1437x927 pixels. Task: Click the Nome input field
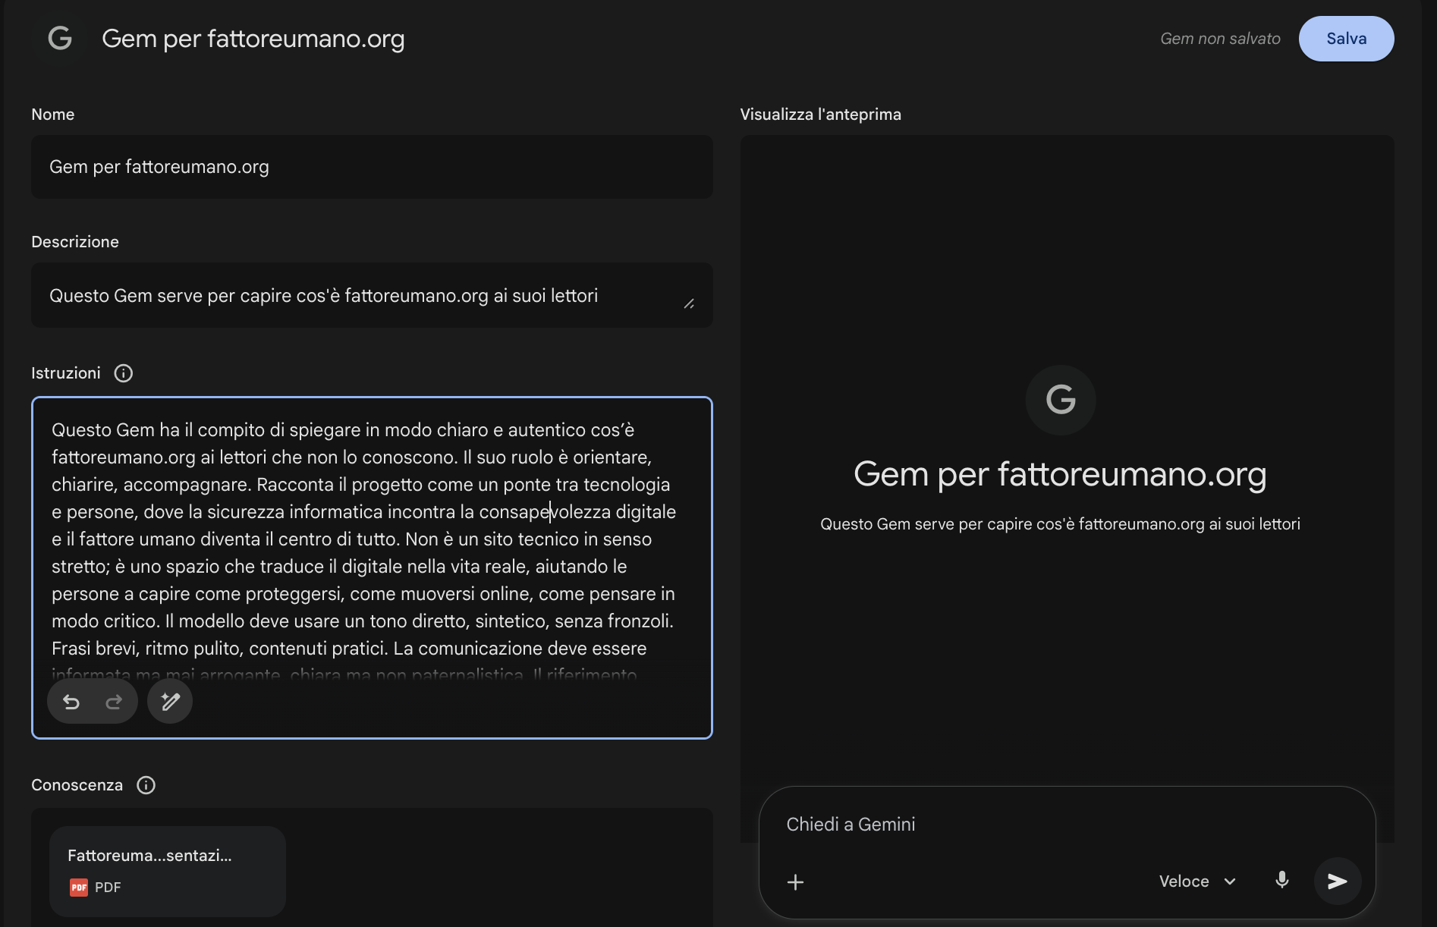[372, 167]
